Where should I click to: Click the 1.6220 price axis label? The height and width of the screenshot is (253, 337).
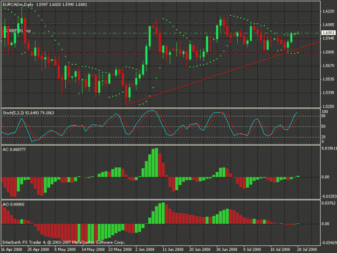(x=328, y=11)
